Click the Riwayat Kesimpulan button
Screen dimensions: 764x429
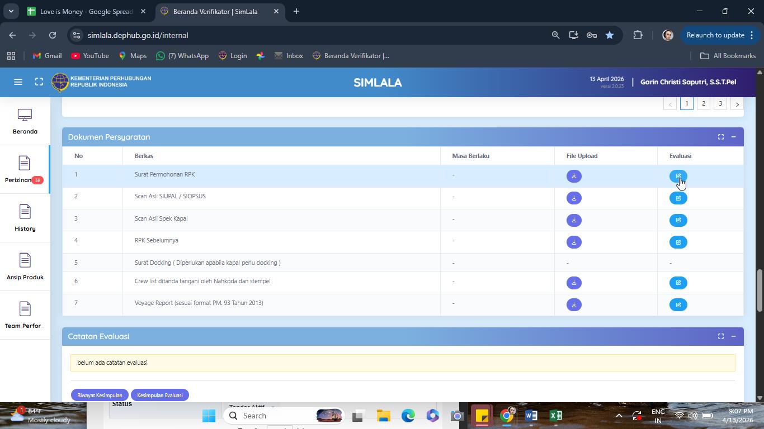click(100, 395)
